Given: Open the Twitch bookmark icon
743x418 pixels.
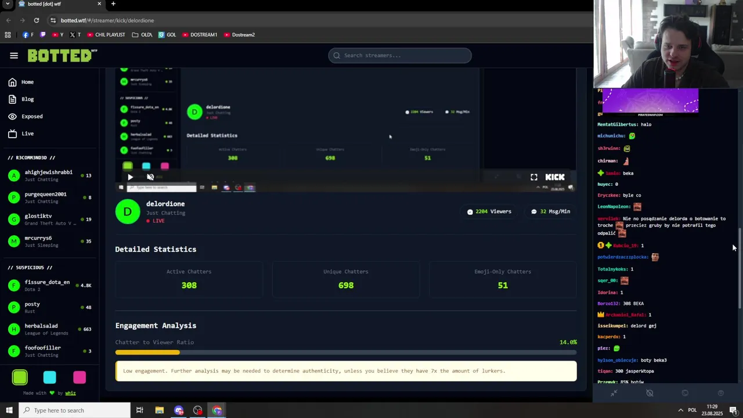Looking at the screenshot, I should (x=43, y=35).
